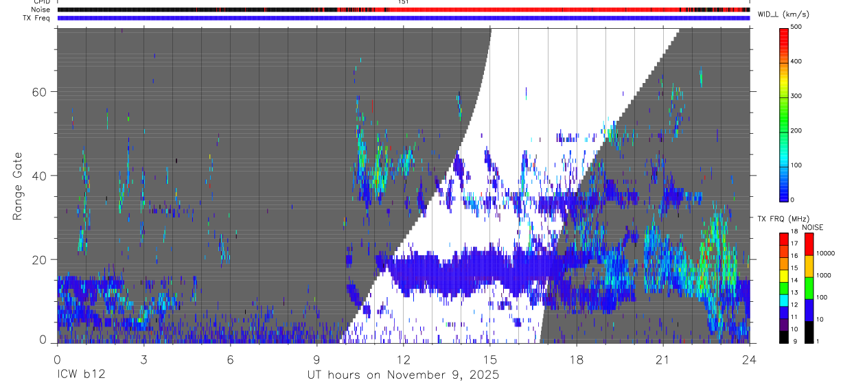Click the 'CPID' row label at top
The height and width of the screenshot is (389, 843).
[42, 2]
